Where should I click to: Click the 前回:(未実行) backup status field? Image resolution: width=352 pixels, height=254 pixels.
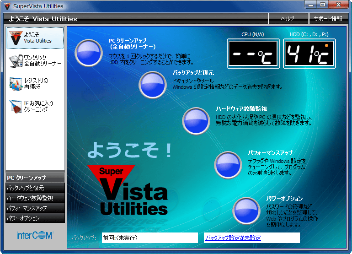tap(150, 238)
